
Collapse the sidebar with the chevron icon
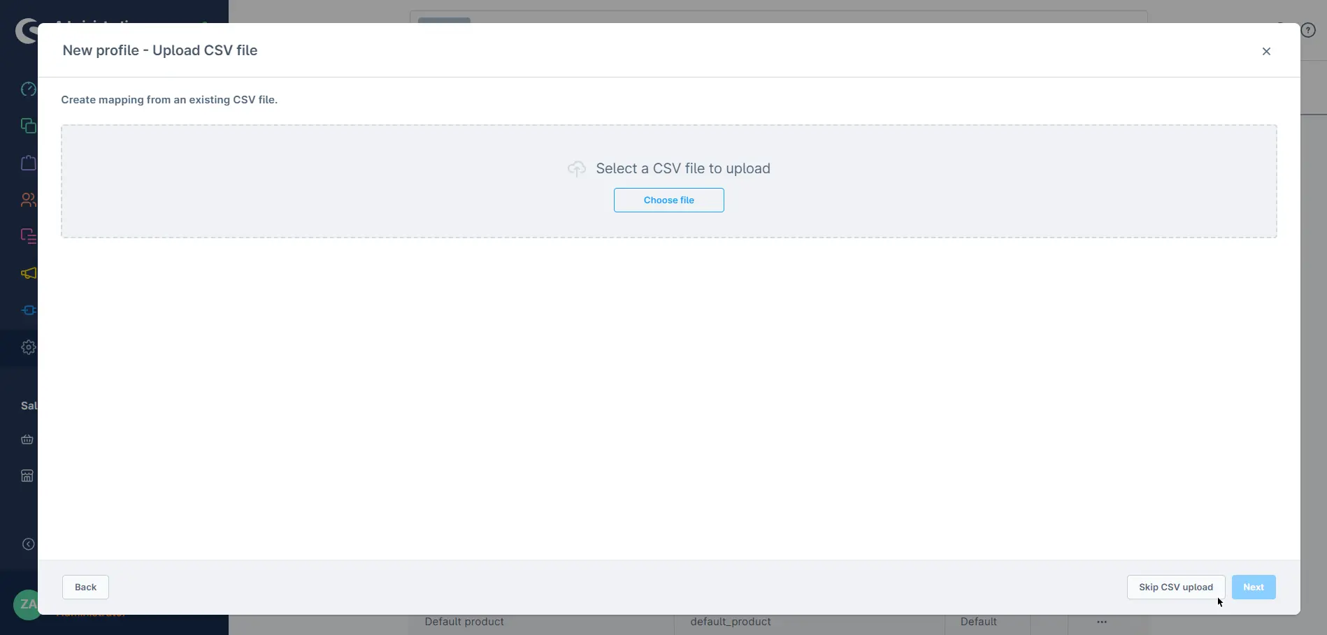tap(28, 544)
